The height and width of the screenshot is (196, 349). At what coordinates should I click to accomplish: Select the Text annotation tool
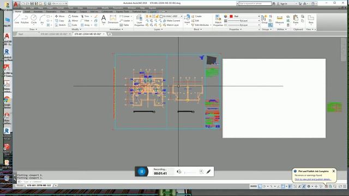[104, 19]
